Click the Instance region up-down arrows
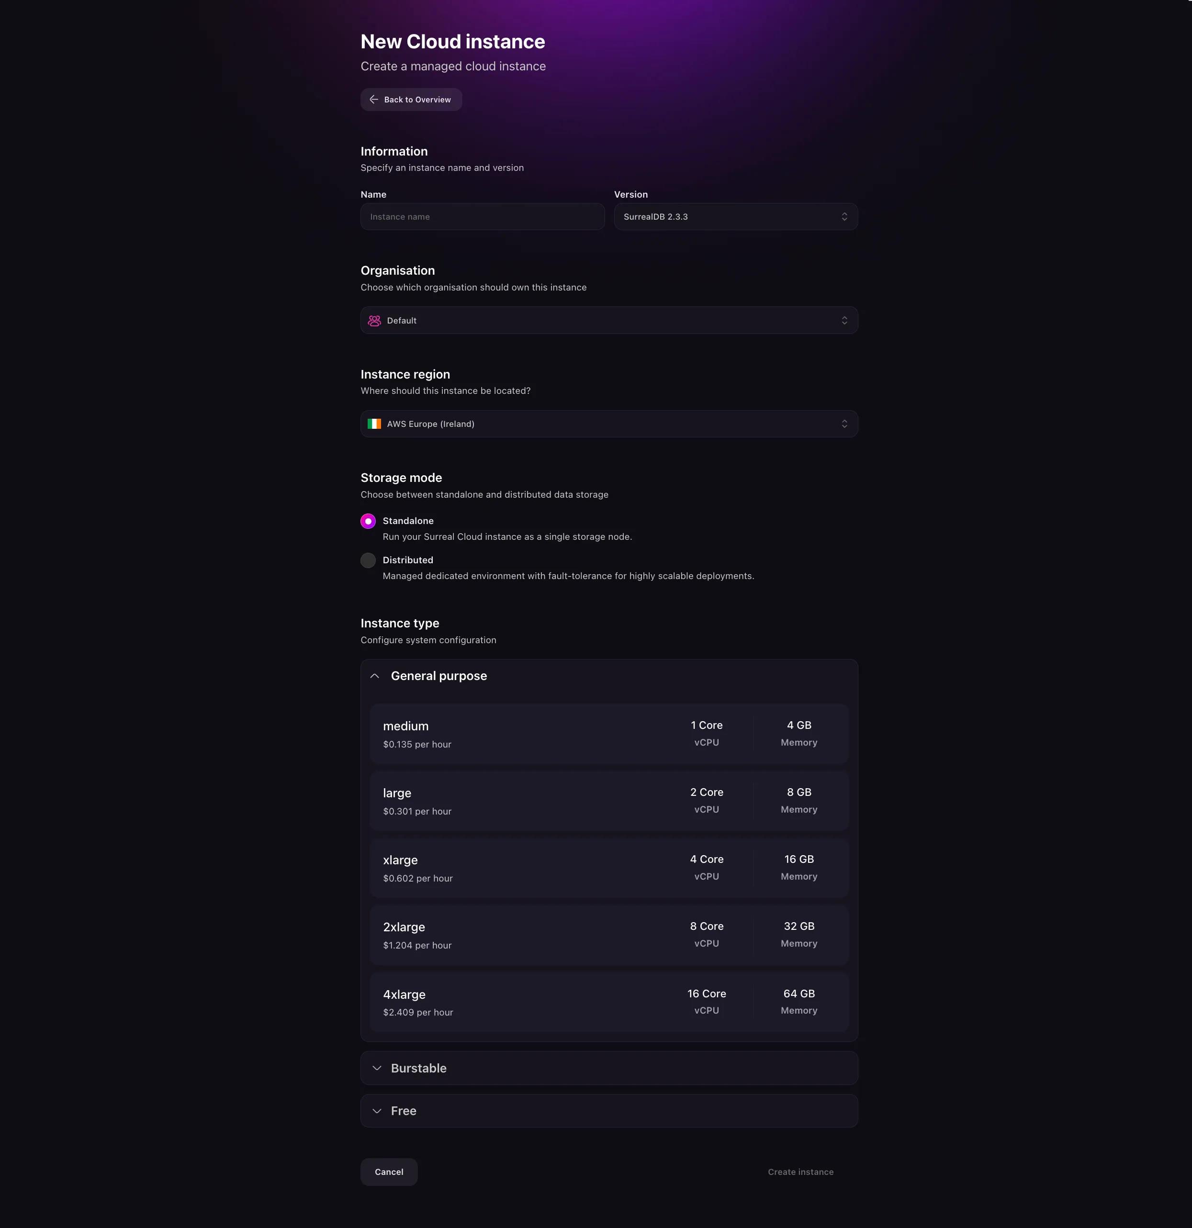The height and width of the screenshot is (1228, 1192). [844, 424]
